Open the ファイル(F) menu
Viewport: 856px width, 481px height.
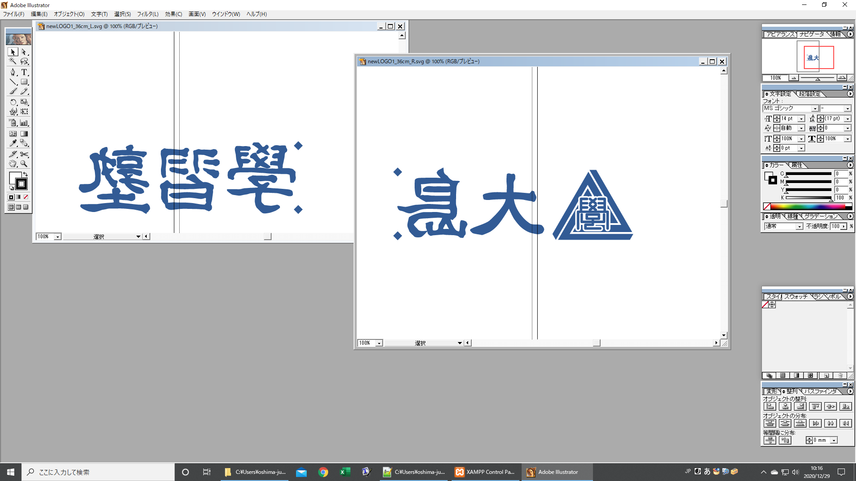pyautogui.click(x=14, y=14)
